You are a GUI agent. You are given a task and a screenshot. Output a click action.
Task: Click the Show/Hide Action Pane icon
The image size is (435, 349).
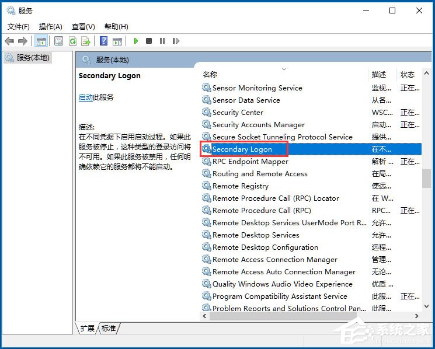pos(117,41)
